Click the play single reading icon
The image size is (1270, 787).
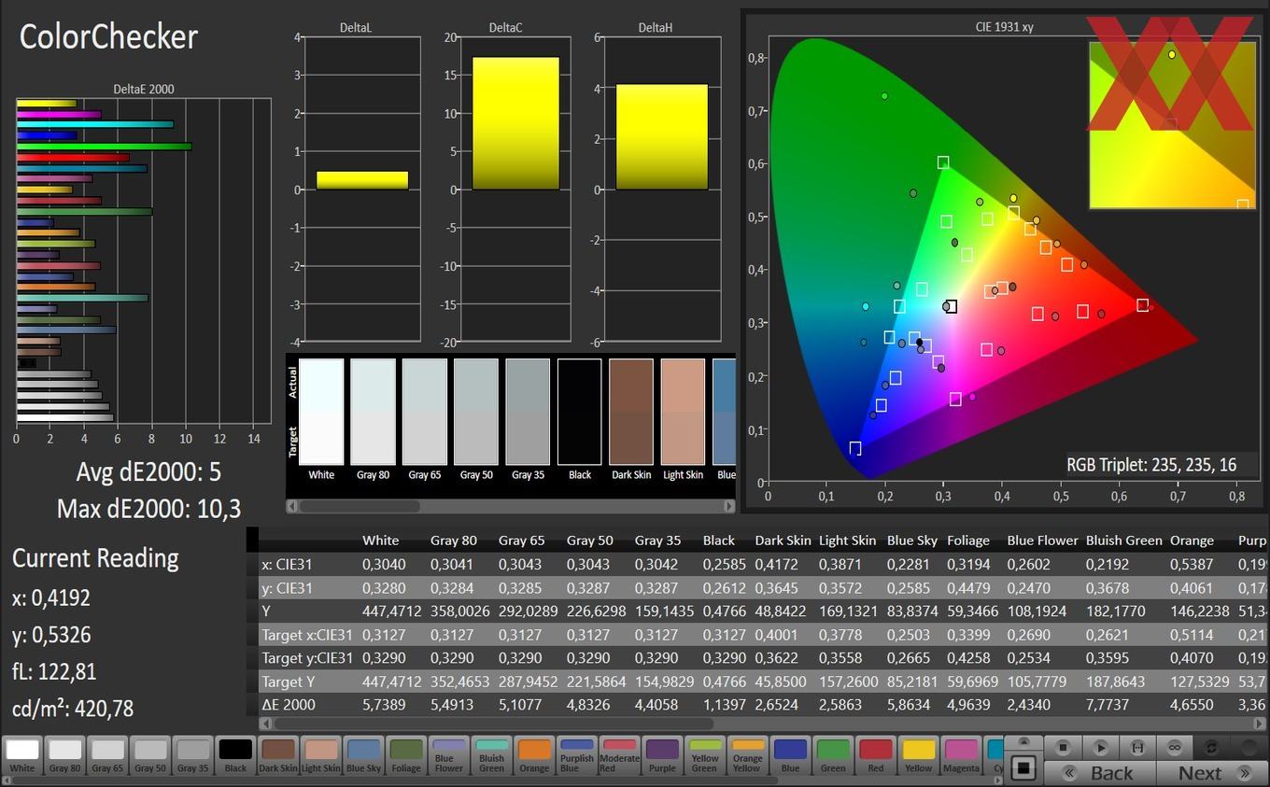[1100, 748]
